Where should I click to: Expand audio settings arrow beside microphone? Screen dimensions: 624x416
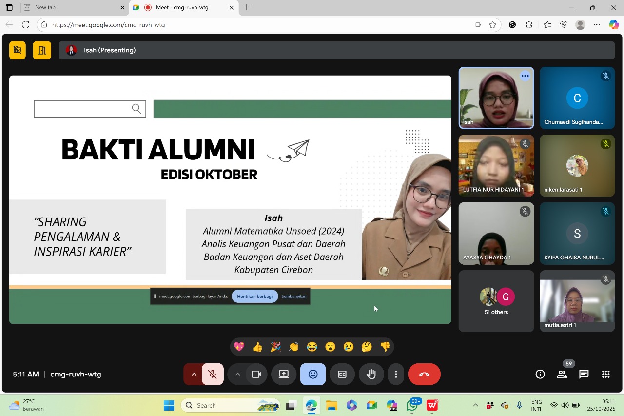194,375
